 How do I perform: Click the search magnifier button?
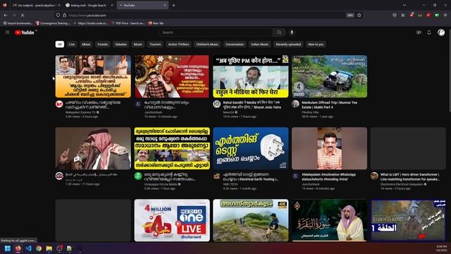point(279,32)
